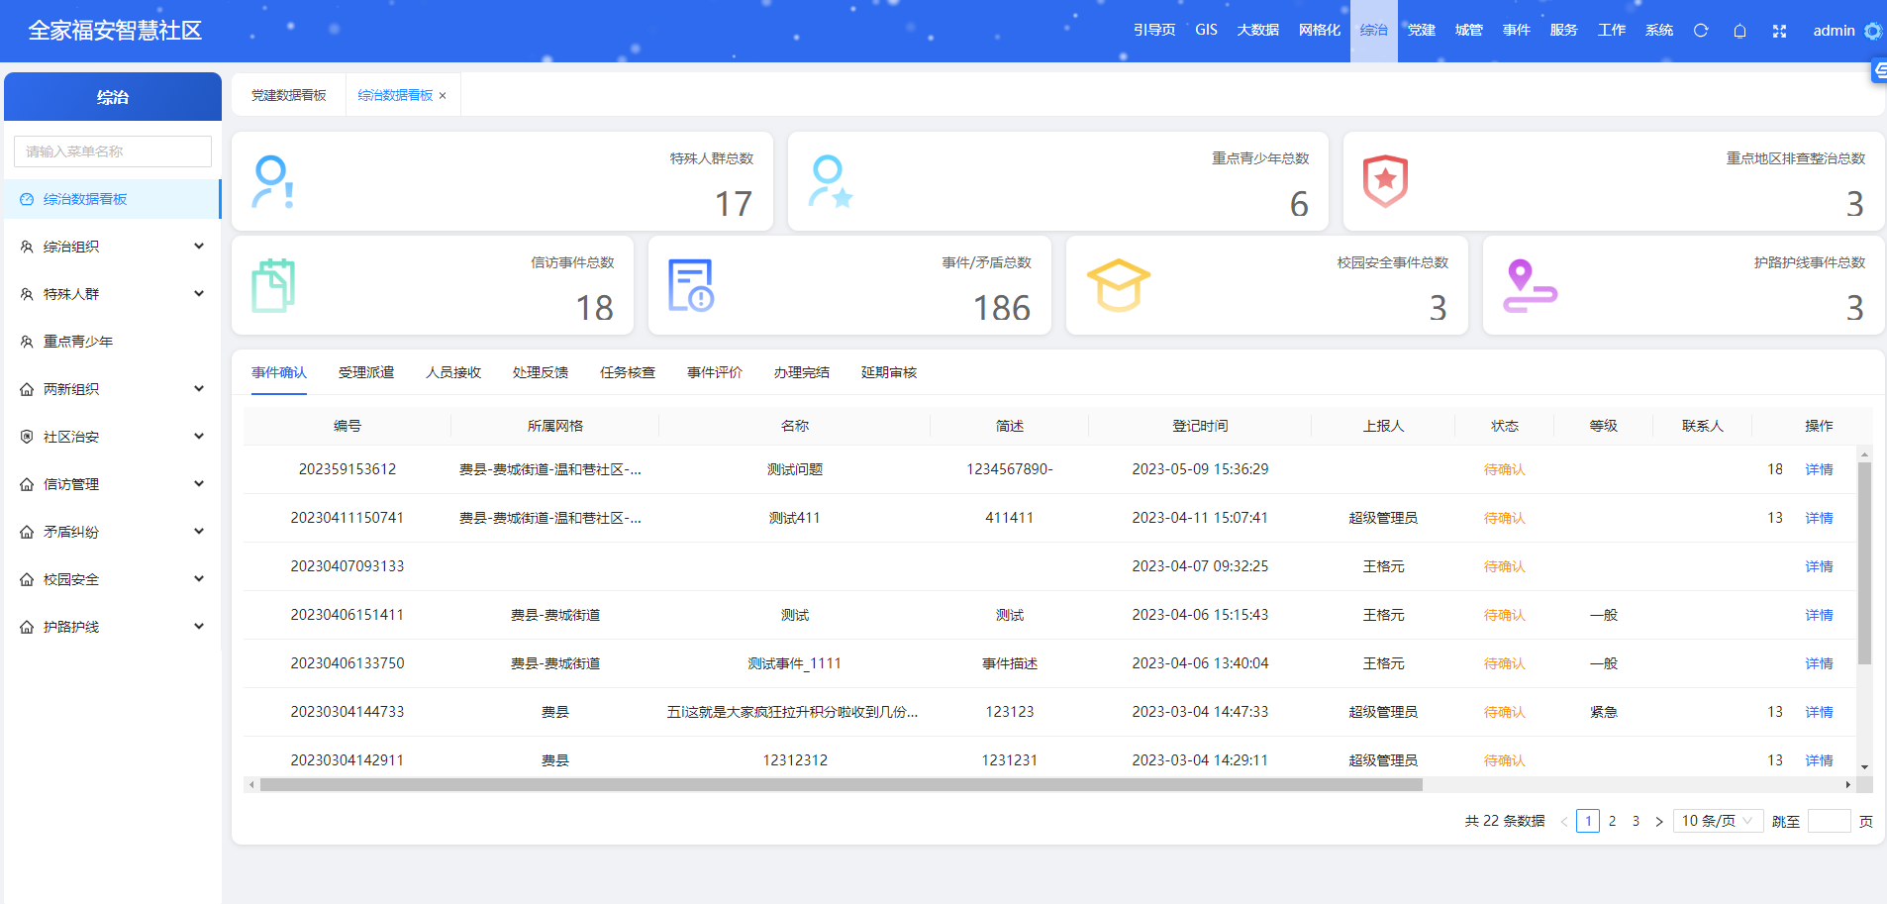Open 详情 for event 20230407093133

tap(1819, 566)
